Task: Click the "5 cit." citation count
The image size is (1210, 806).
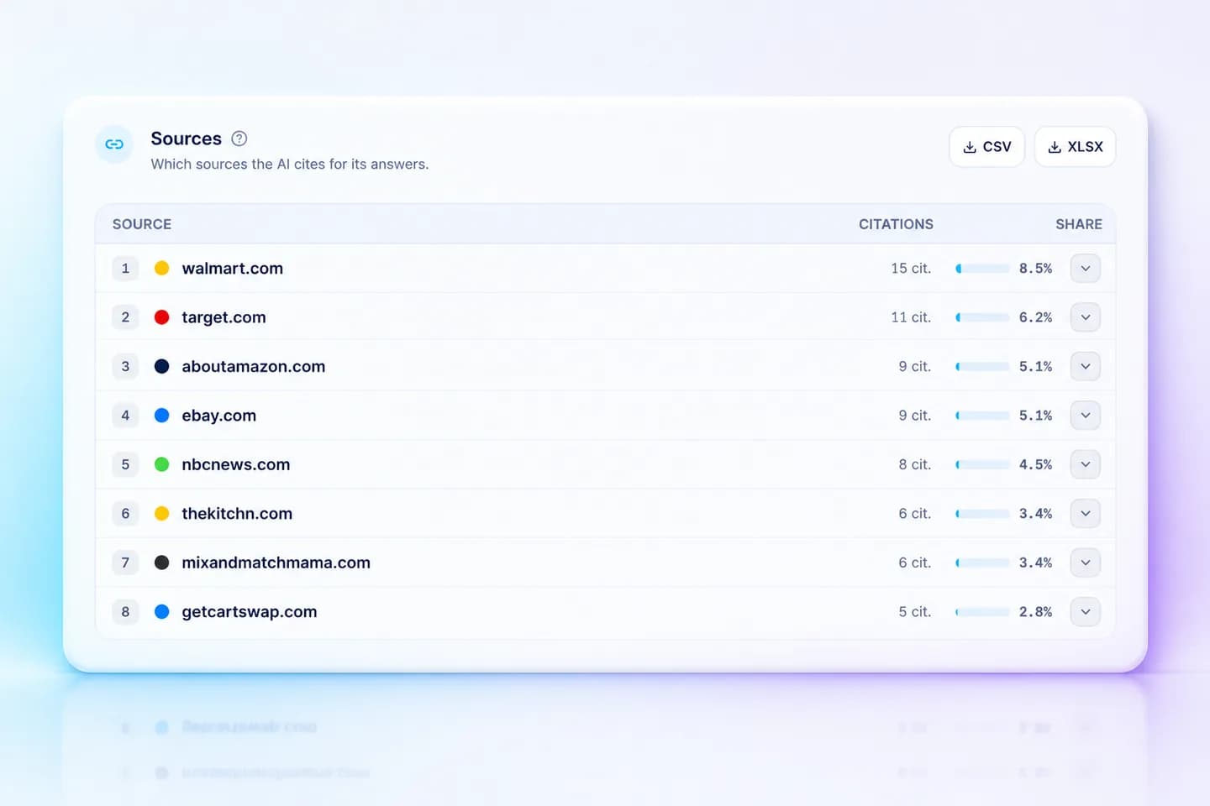Action: 915,611
